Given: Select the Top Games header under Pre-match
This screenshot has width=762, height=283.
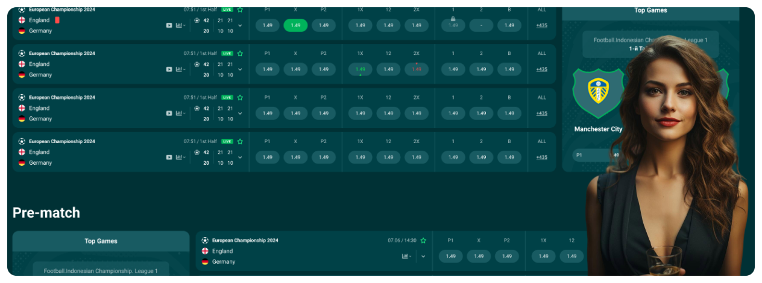Looking at the screenshot, I should [x=101, y=241].
